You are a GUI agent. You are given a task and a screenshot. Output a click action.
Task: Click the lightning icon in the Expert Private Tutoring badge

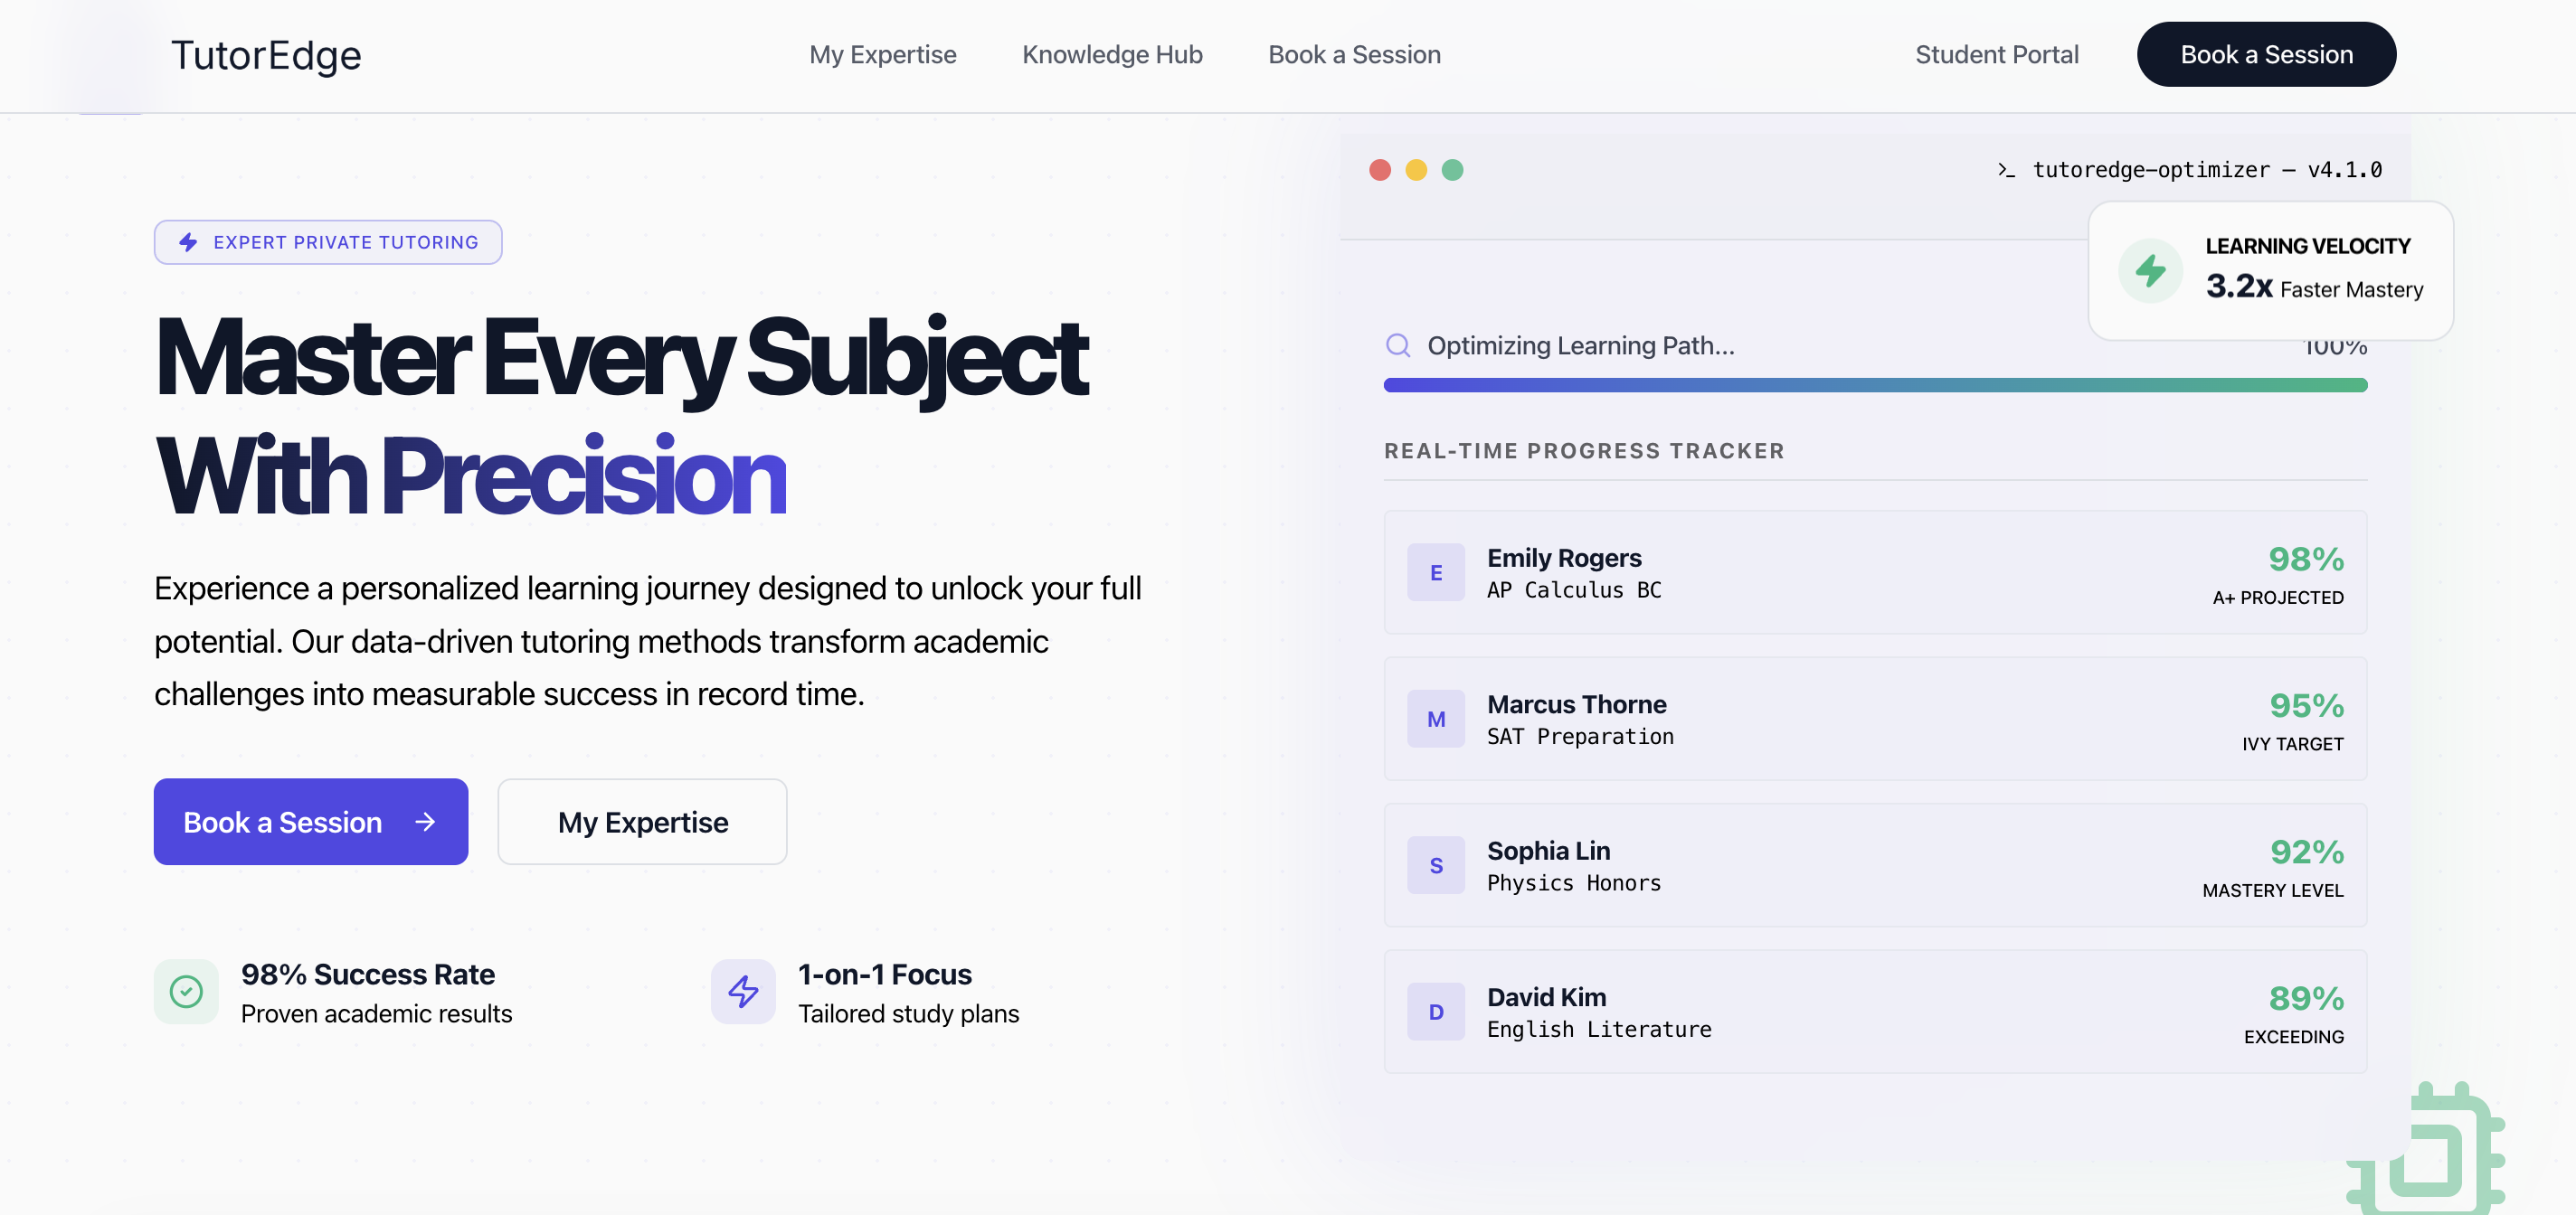(186, 241)
